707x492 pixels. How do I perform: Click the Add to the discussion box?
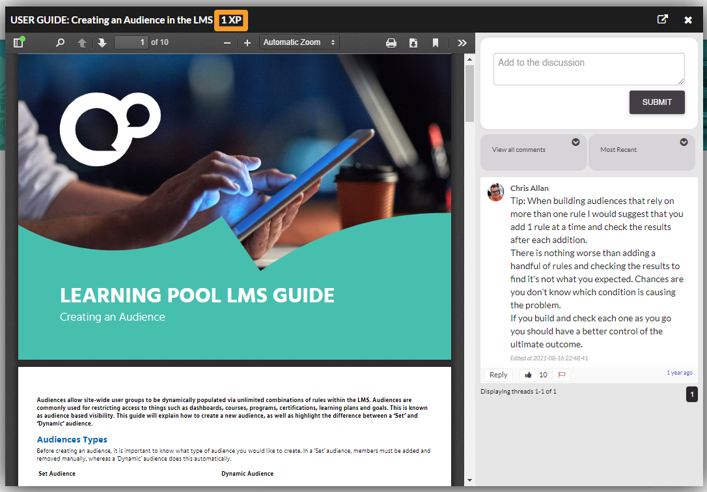pos(589,68)
